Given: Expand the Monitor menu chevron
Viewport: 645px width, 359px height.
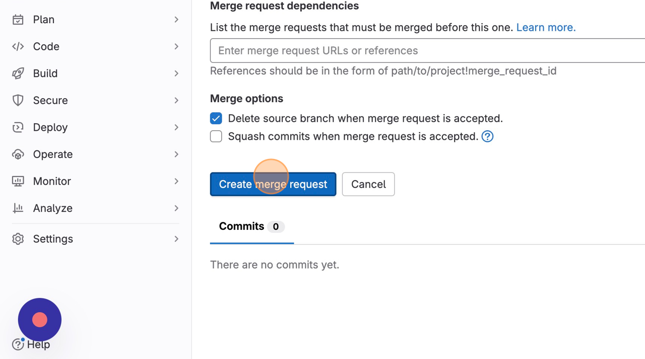Looking at the screenshot, I should (x=176, y=181).
